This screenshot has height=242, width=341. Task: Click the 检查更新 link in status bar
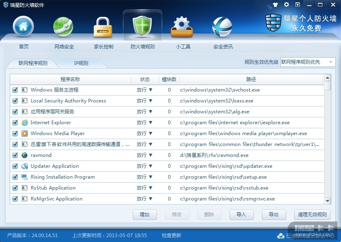[172, 236]
